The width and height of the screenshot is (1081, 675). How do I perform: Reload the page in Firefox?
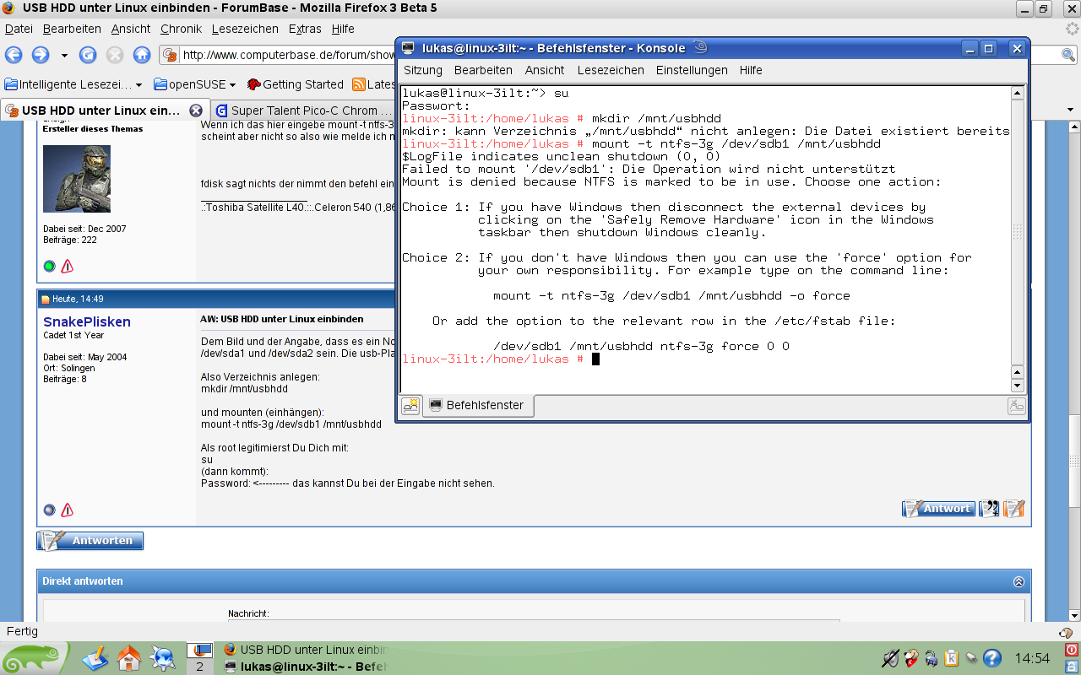(88, 55)
